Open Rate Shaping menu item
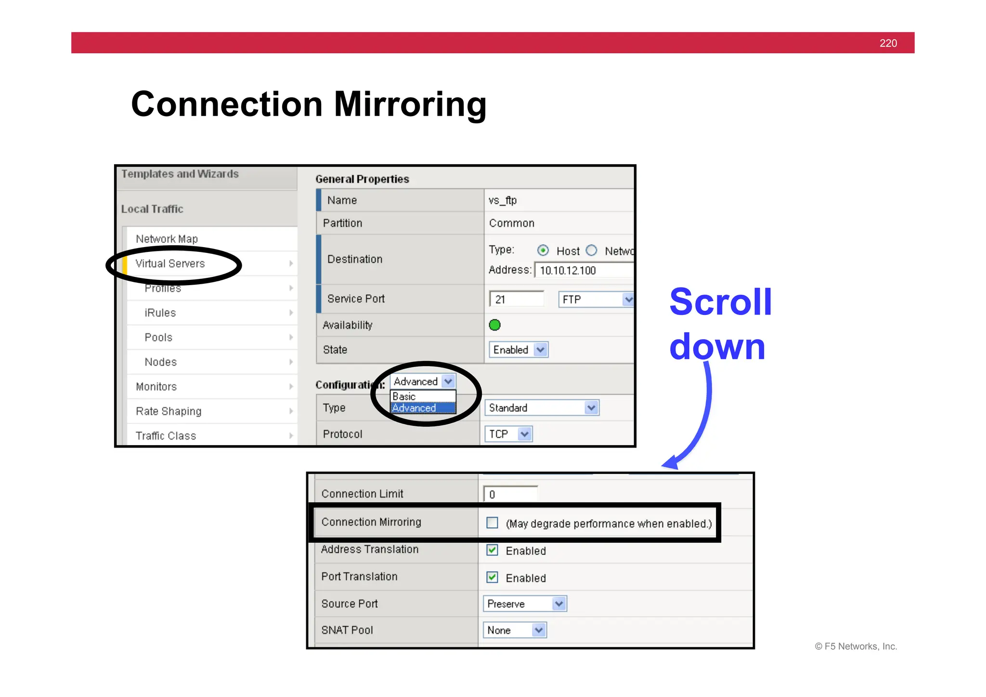The width and height of the screenshot is (986, 697). (169, 411)
